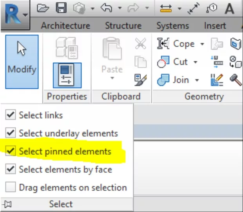
Task: Expand the application menu arrow beside R logo
Action: coord(25,15)
